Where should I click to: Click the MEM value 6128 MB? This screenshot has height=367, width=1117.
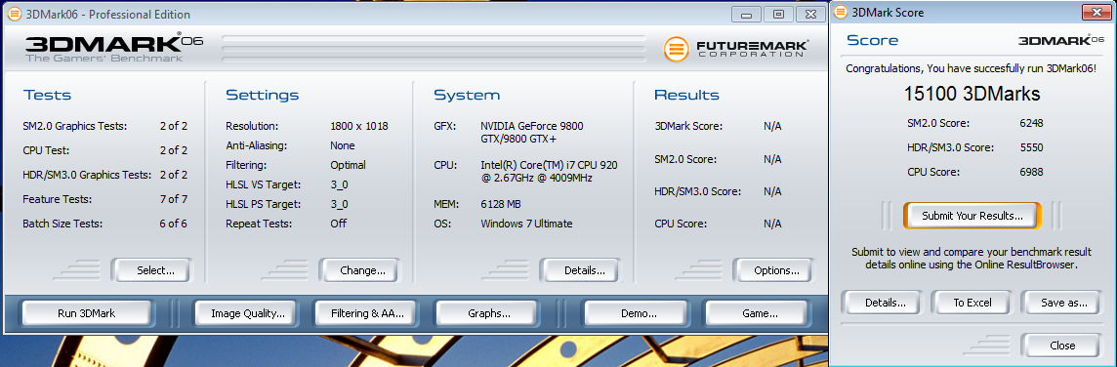click(501, 204)
